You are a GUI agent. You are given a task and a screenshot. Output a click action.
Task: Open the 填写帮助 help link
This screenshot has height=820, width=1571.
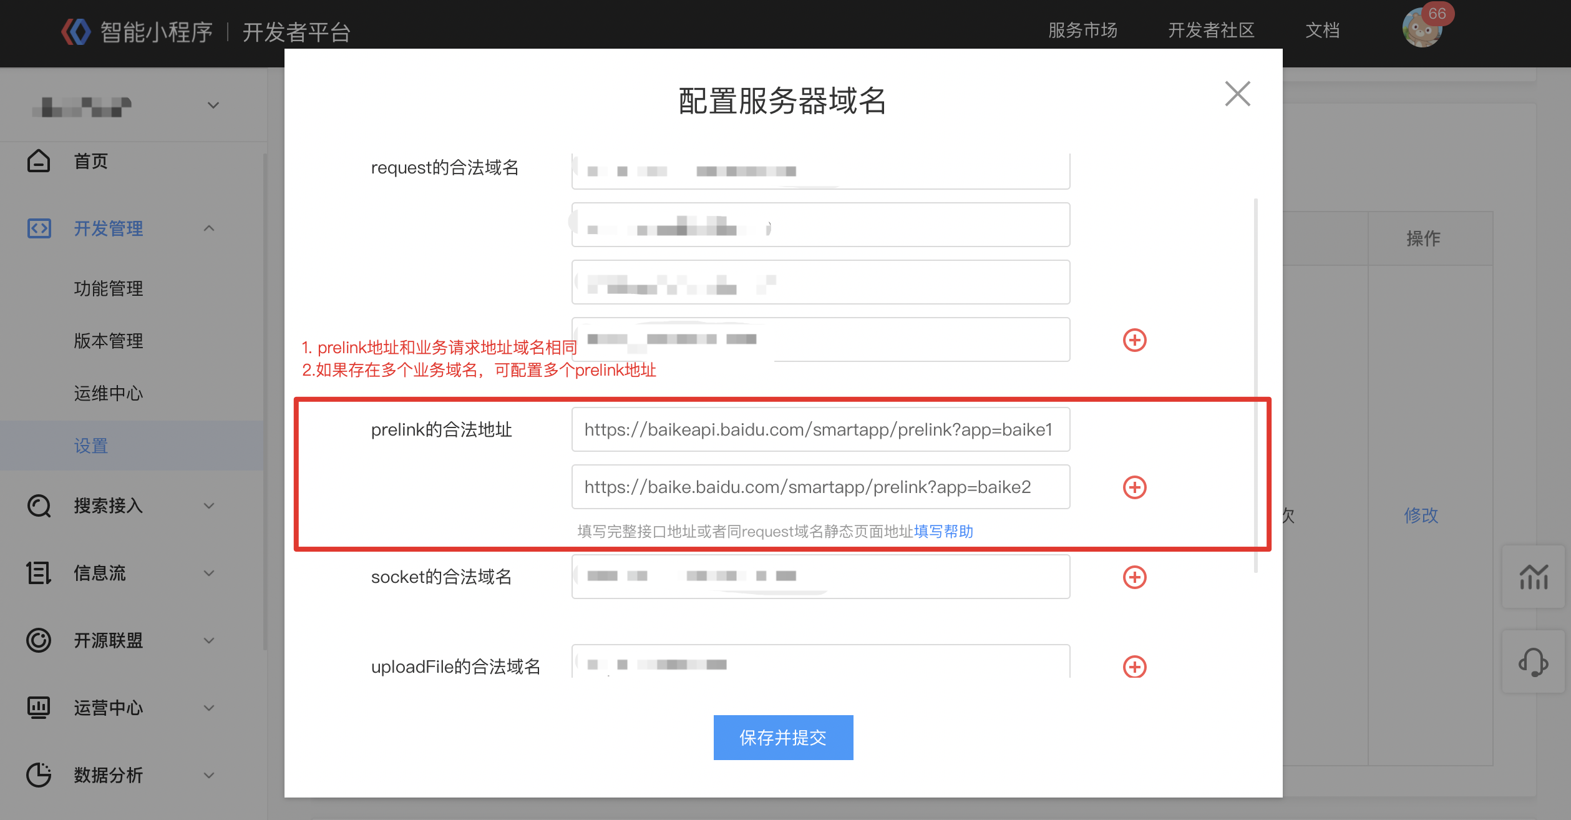click(x=943, y=531)
